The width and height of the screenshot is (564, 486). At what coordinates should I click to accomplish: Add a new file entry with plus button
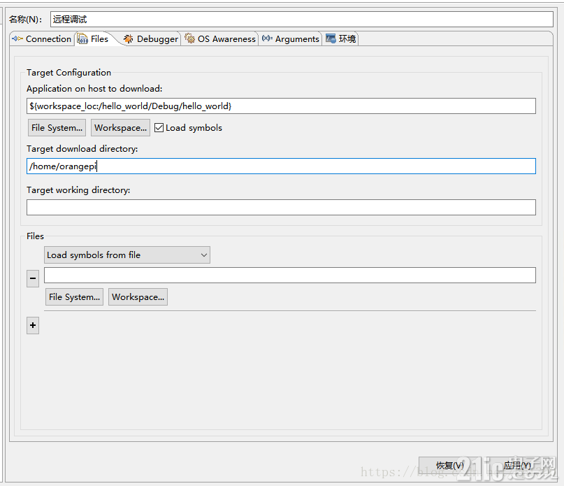tap(33, 325)
